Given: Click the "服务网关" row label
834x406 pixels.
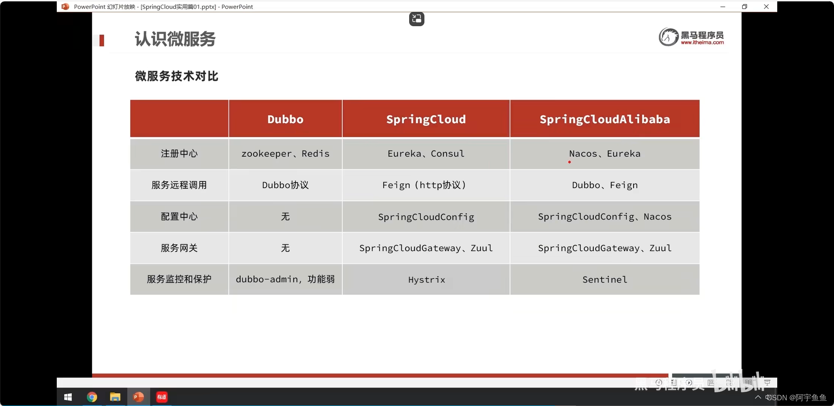Looking at the screenshot, I should click(179, 248).
